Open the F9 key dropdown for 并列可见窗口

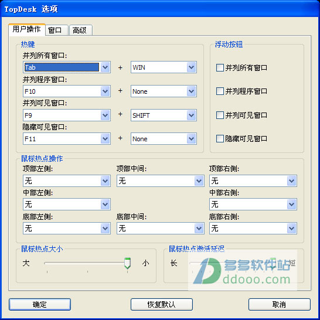[x=67, y=115]
